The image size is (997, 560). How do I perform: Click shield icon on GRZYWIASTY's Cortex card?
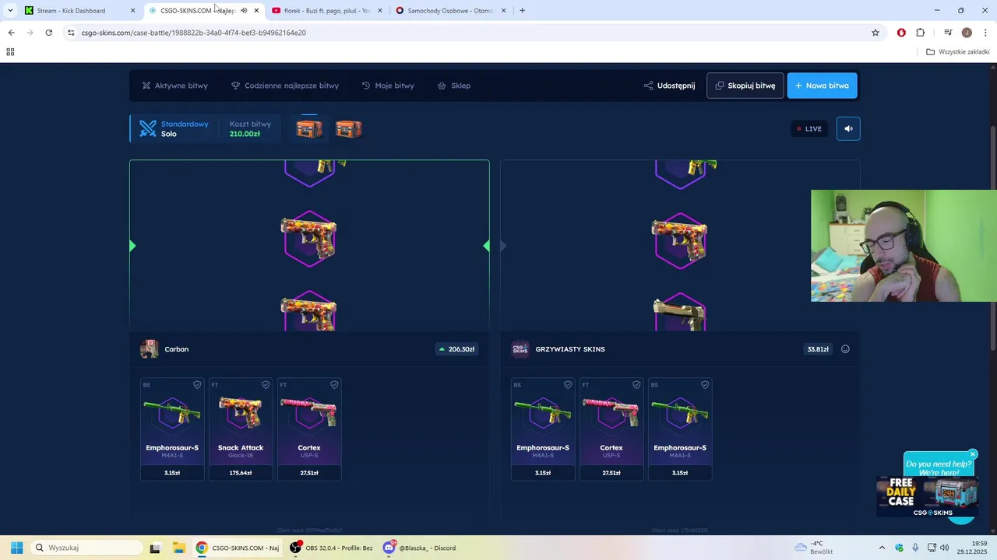(x=636, y=385)
